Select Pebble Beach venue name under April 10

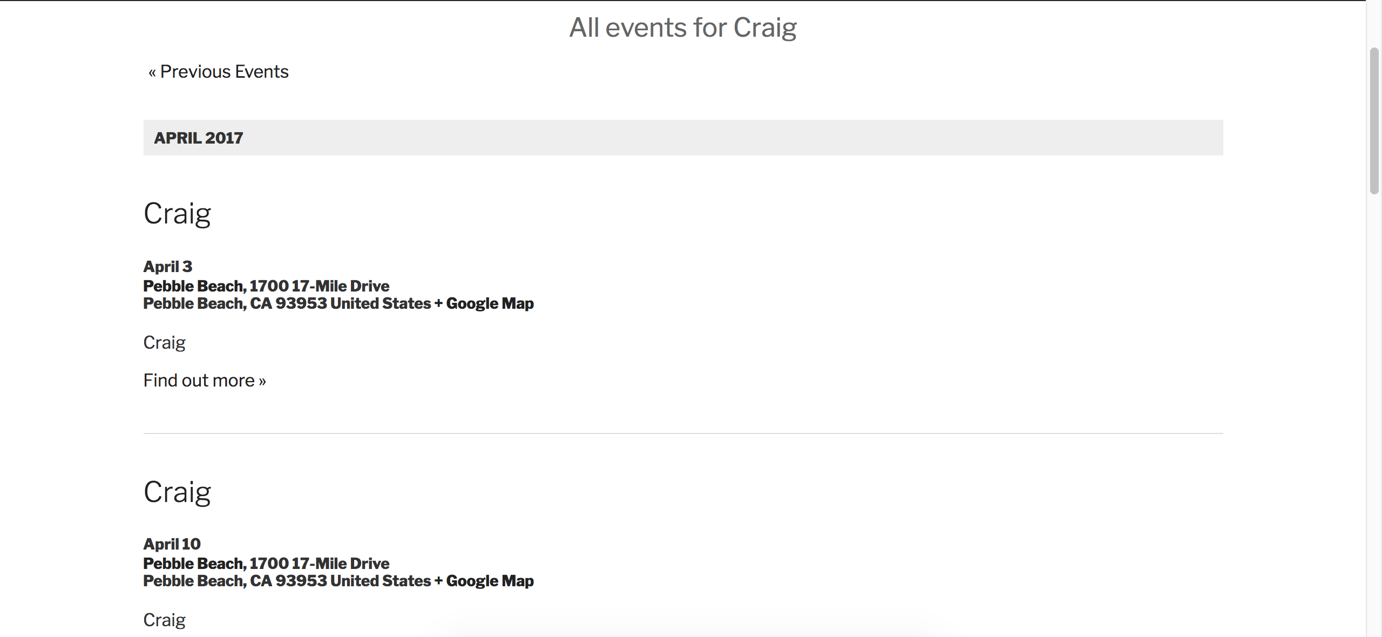[194, 564]
